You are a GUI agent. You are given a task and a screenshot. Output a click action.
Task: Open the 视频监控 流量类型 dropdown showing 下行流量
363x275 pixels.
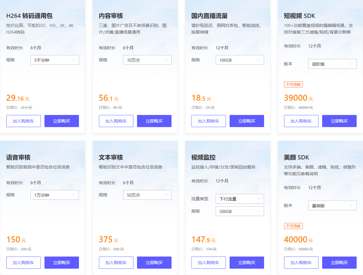(240, 199)
